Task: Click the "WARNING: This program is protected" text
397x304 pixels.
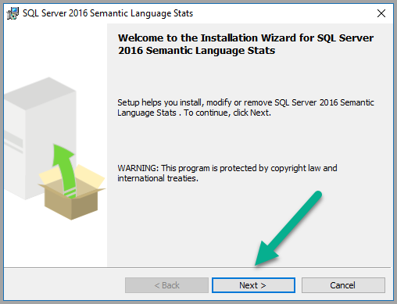Action: (x=227, y=173)
